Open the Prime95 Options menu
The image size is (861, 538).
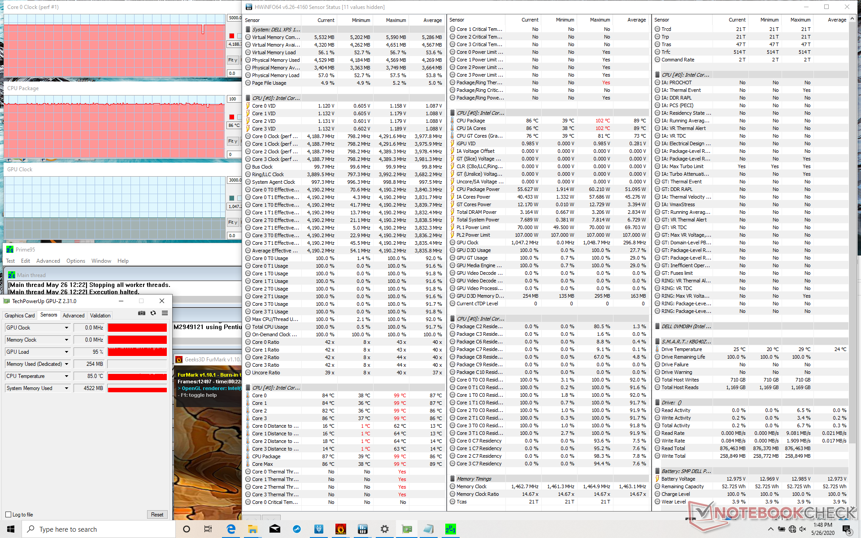76,261
